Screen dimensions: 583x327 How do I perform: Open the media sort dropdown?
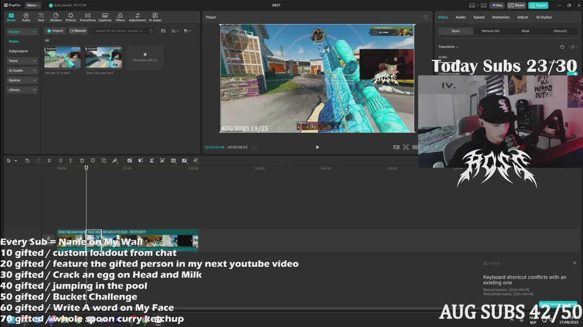point(175,31)
